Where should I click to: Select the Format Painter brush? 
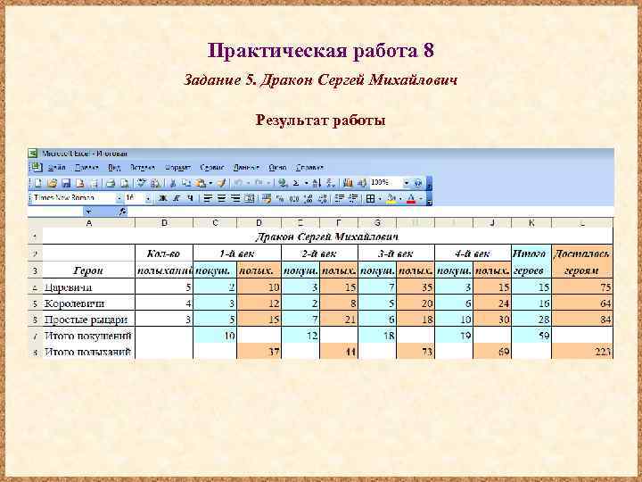point(221,183)
